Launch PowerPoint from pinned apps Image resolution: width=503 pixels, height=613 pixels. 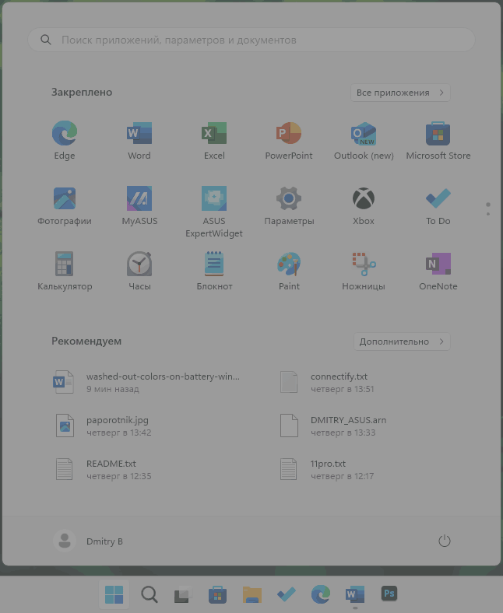point(289,140)
